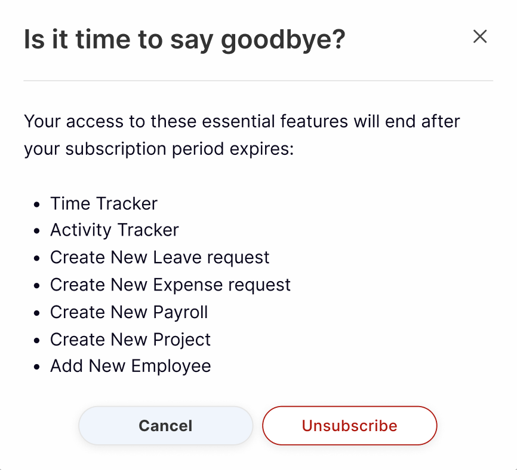Click the bullet beside Create New Project

pyautogui.click(x=38, y=341)
